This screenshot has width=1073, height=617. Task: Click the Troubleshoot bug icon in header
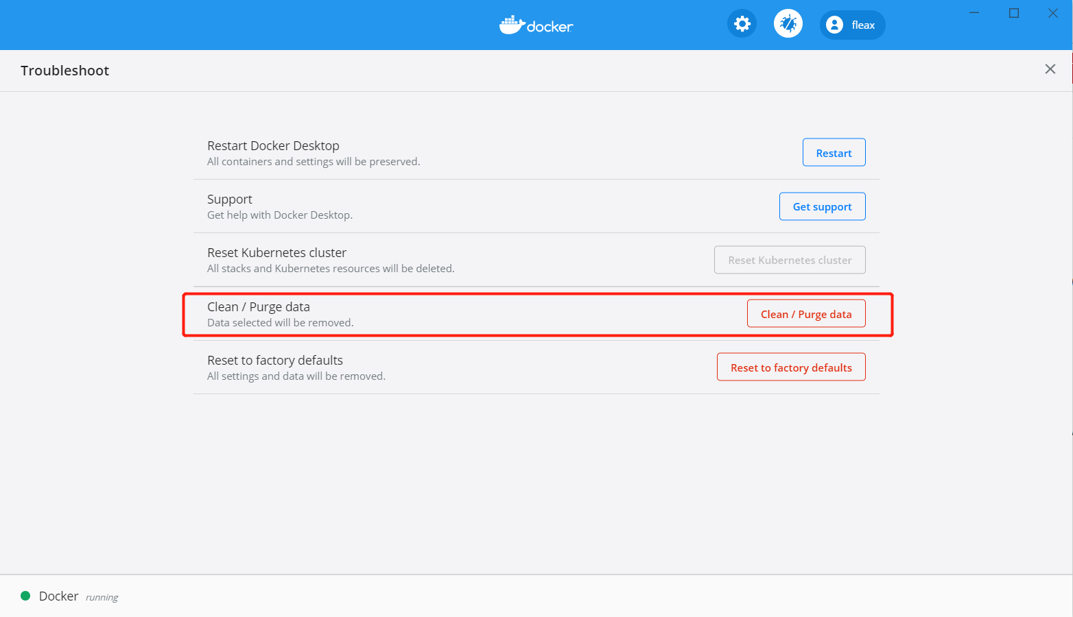[x=788, y=23]
